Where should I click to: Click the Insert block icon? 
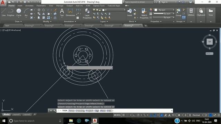click(x=129, y=12)
